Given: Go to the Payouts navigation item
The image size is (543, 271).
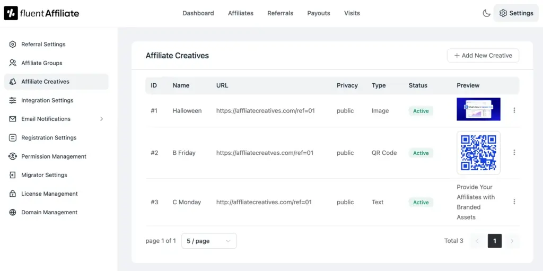Looking at the screenshot, I should coord(319,13).
